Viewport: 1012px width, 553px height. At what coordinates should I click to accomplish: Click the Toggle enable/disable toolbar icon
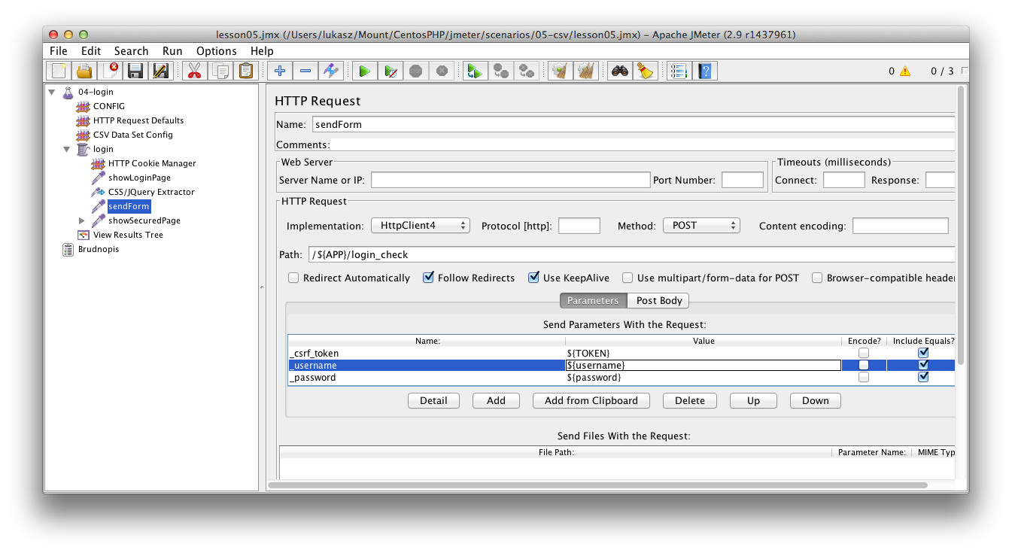330,71
